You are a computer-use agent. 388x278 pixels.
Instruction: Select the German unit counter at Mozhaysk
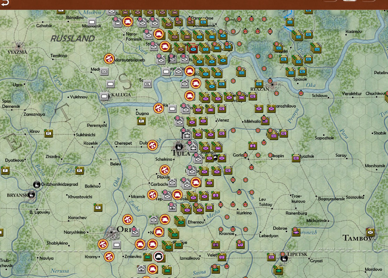92,22
